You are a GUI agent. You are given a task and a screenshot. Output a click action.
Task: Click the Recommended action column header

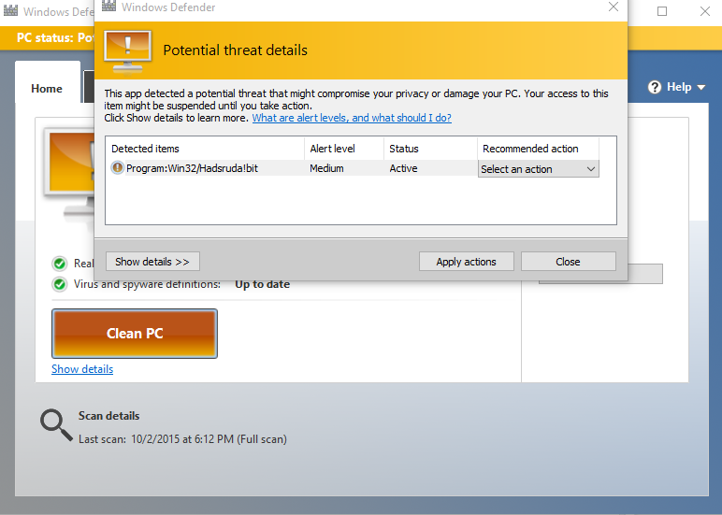click(x=539, y=149)
